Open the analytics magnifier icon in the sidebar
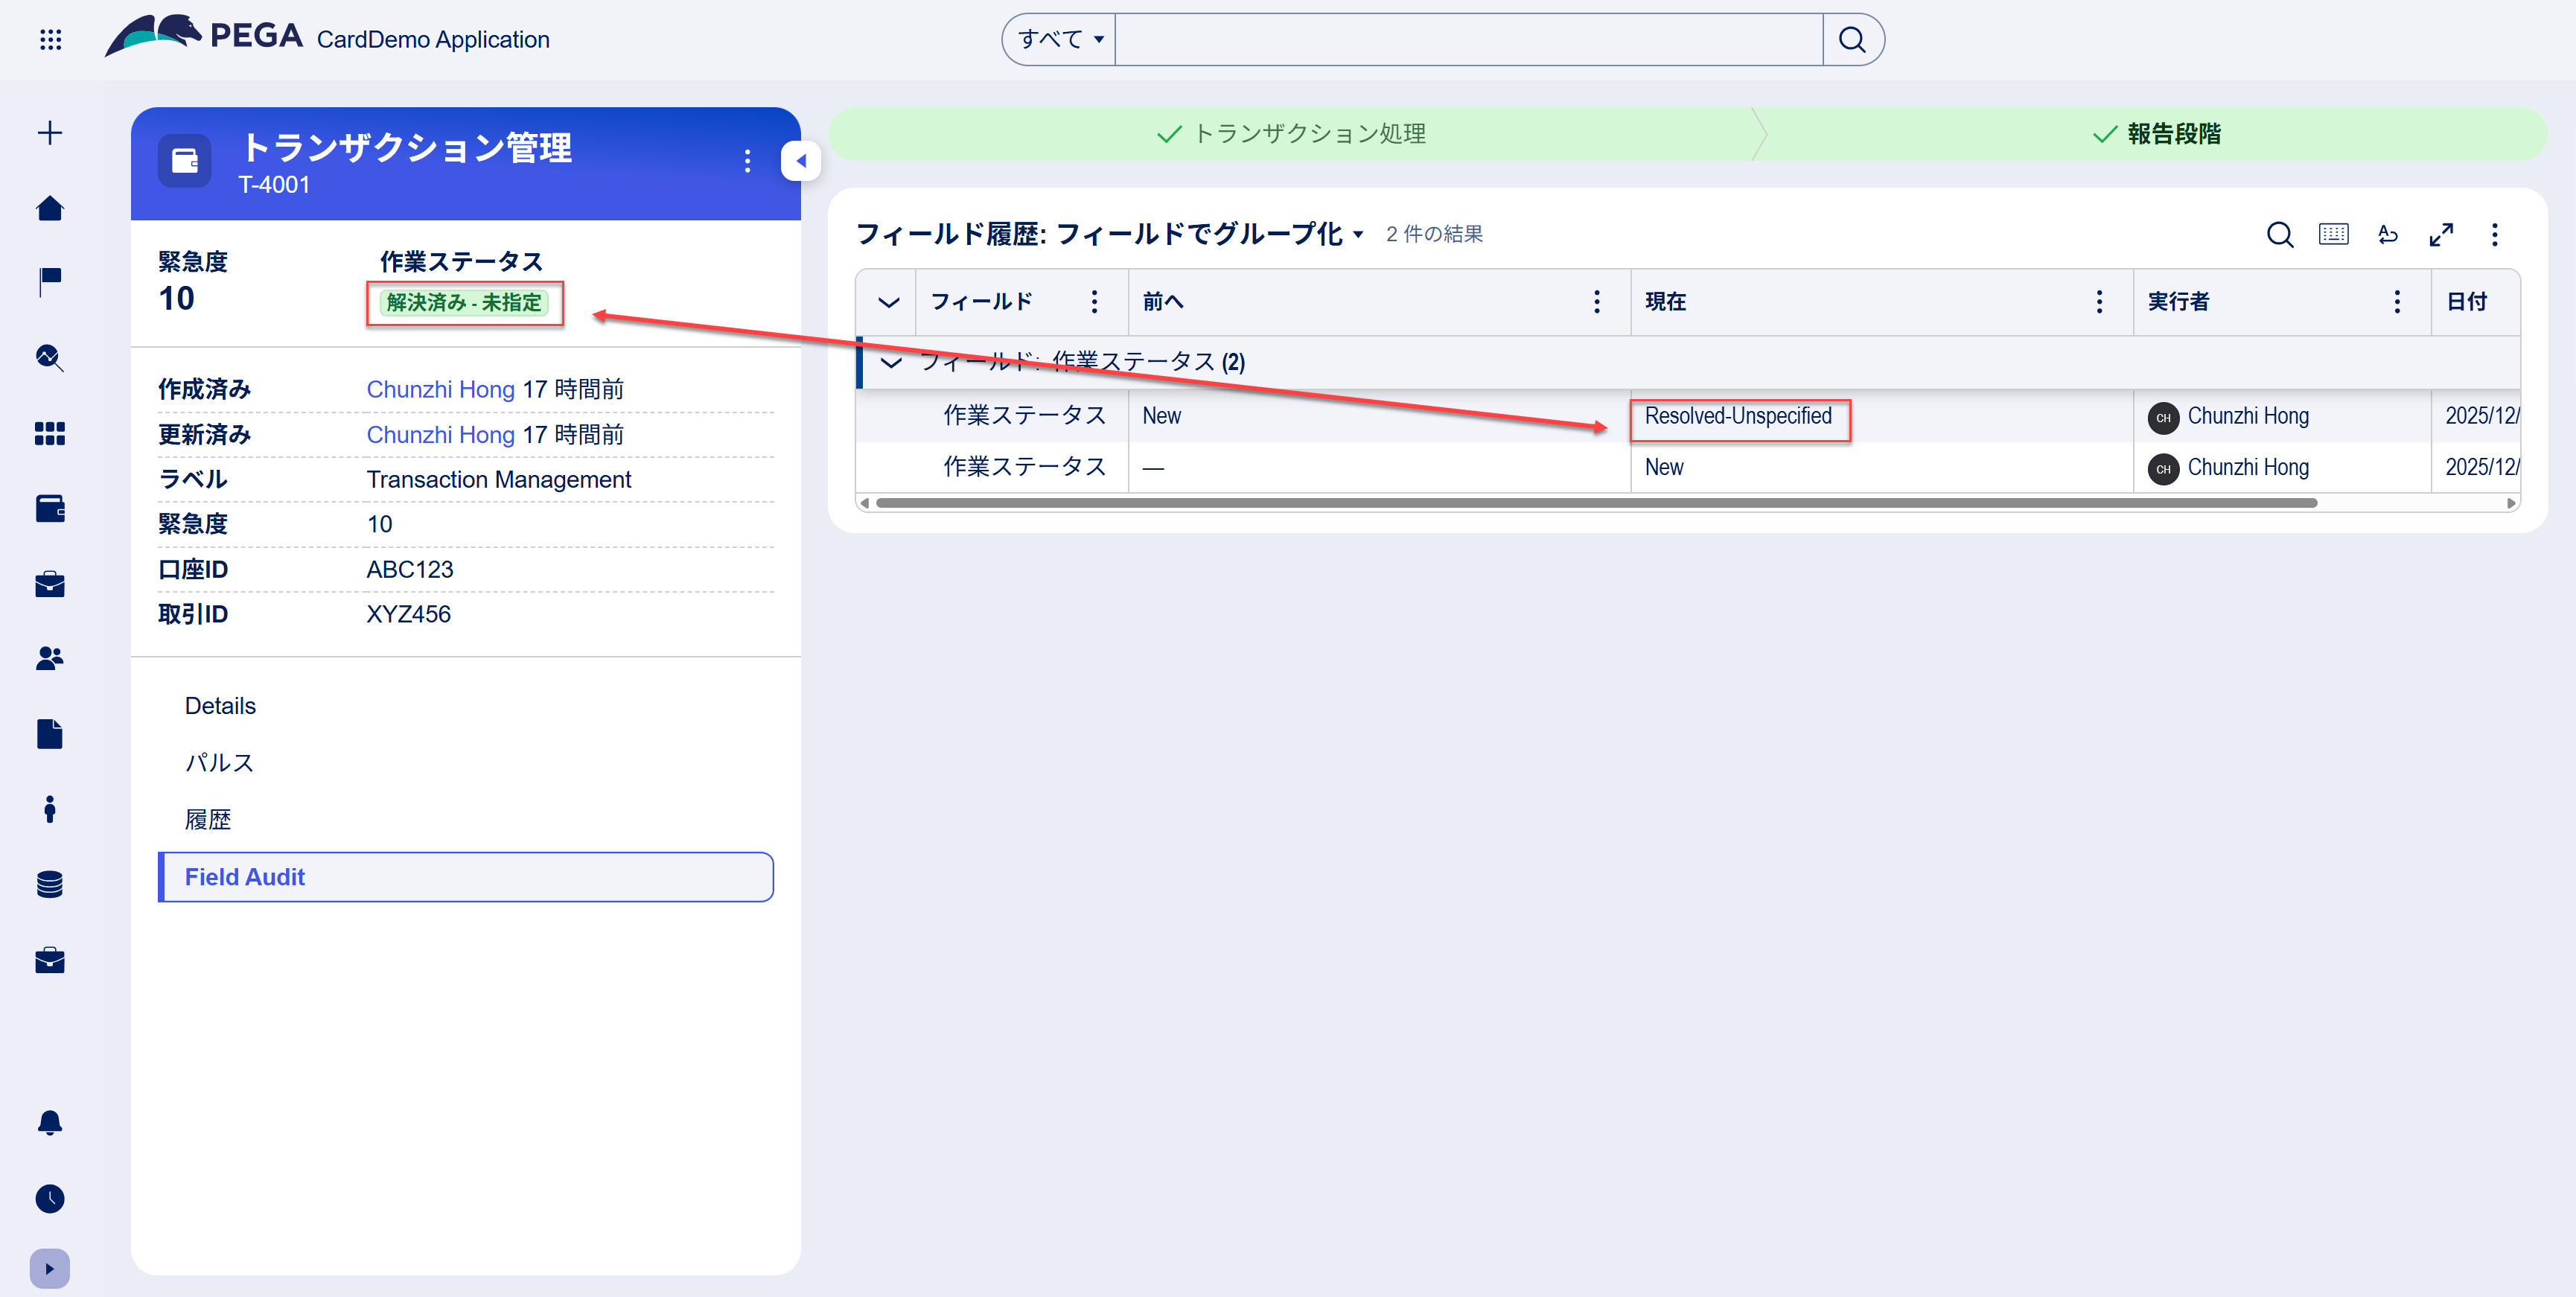 coord(49,358)
